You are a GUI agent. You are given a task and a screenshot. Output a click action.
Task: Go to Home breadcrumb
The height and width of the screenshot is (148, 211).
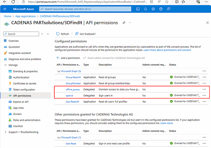(8, 16)
